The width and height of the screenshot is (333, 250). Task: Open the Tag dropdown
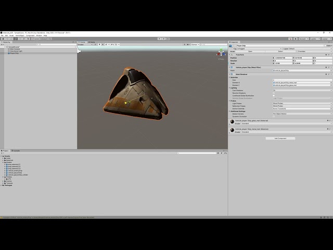pyautogui.click(x=260, y=48)
